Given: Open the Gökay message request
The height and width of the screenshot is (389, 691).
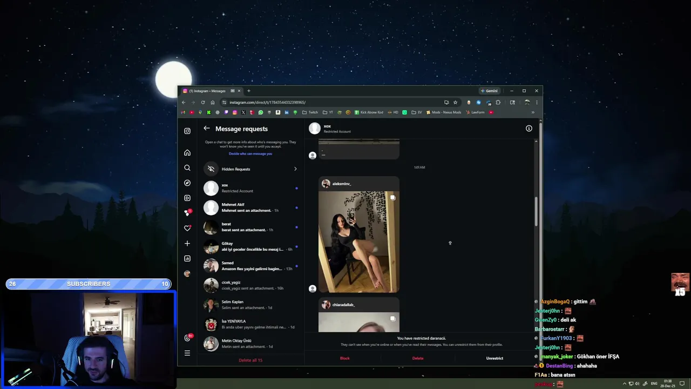Looking at the screenshot, I should coord(251,246).
